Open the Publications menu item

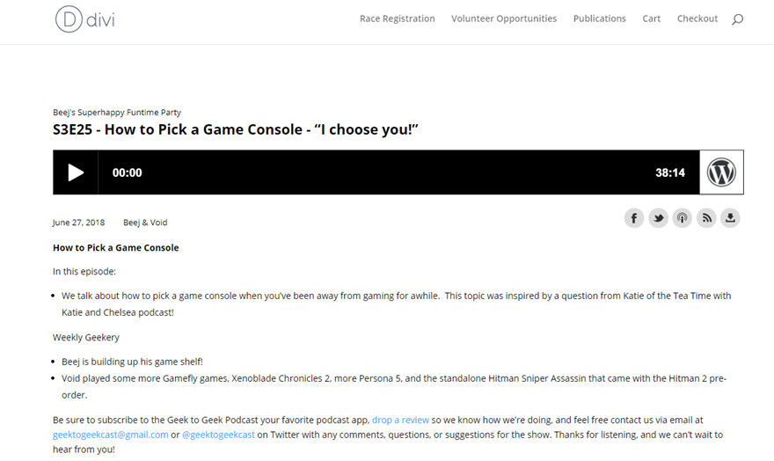(599, 18)
